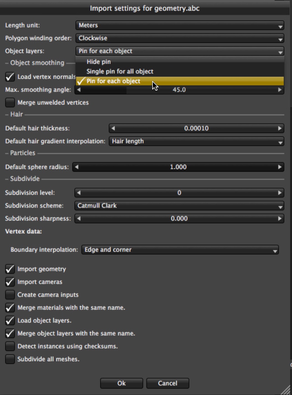The width and height of the screenshot is (292, 395).
Task: Click the Default hair thickness value field
Action: (196, 128)
